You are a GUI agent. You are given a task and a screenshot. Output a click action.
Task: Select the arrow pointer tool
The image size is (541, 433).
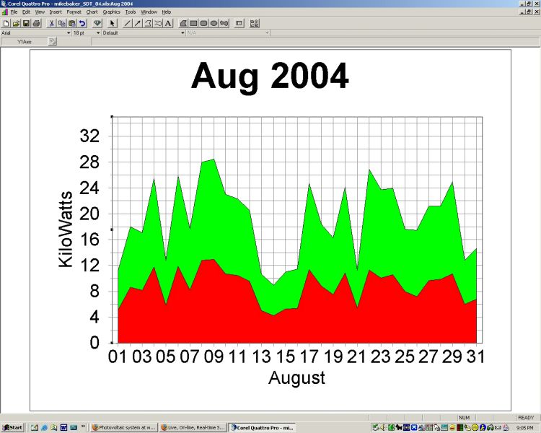click(113, 23)
